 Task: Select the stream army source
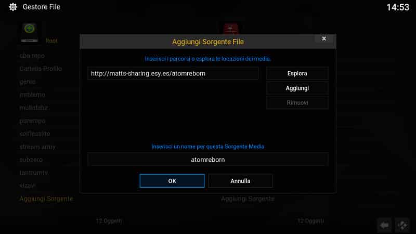click(37, 147)
